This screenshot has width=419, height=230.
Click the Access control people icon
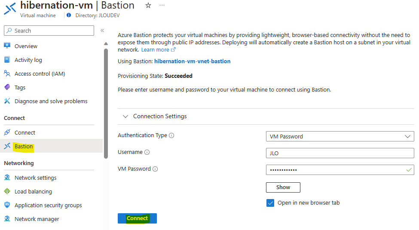coord(7,73)
